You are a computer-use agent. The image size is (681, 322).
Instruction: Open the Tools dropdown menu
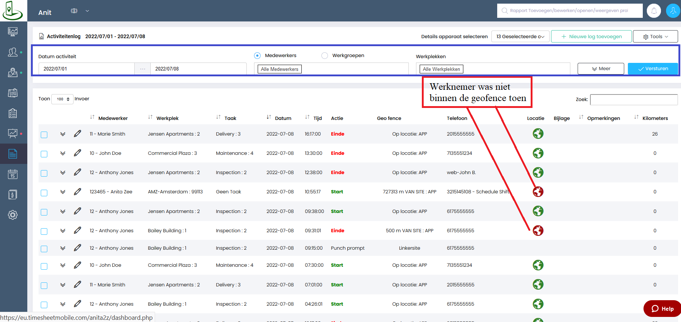655,36
